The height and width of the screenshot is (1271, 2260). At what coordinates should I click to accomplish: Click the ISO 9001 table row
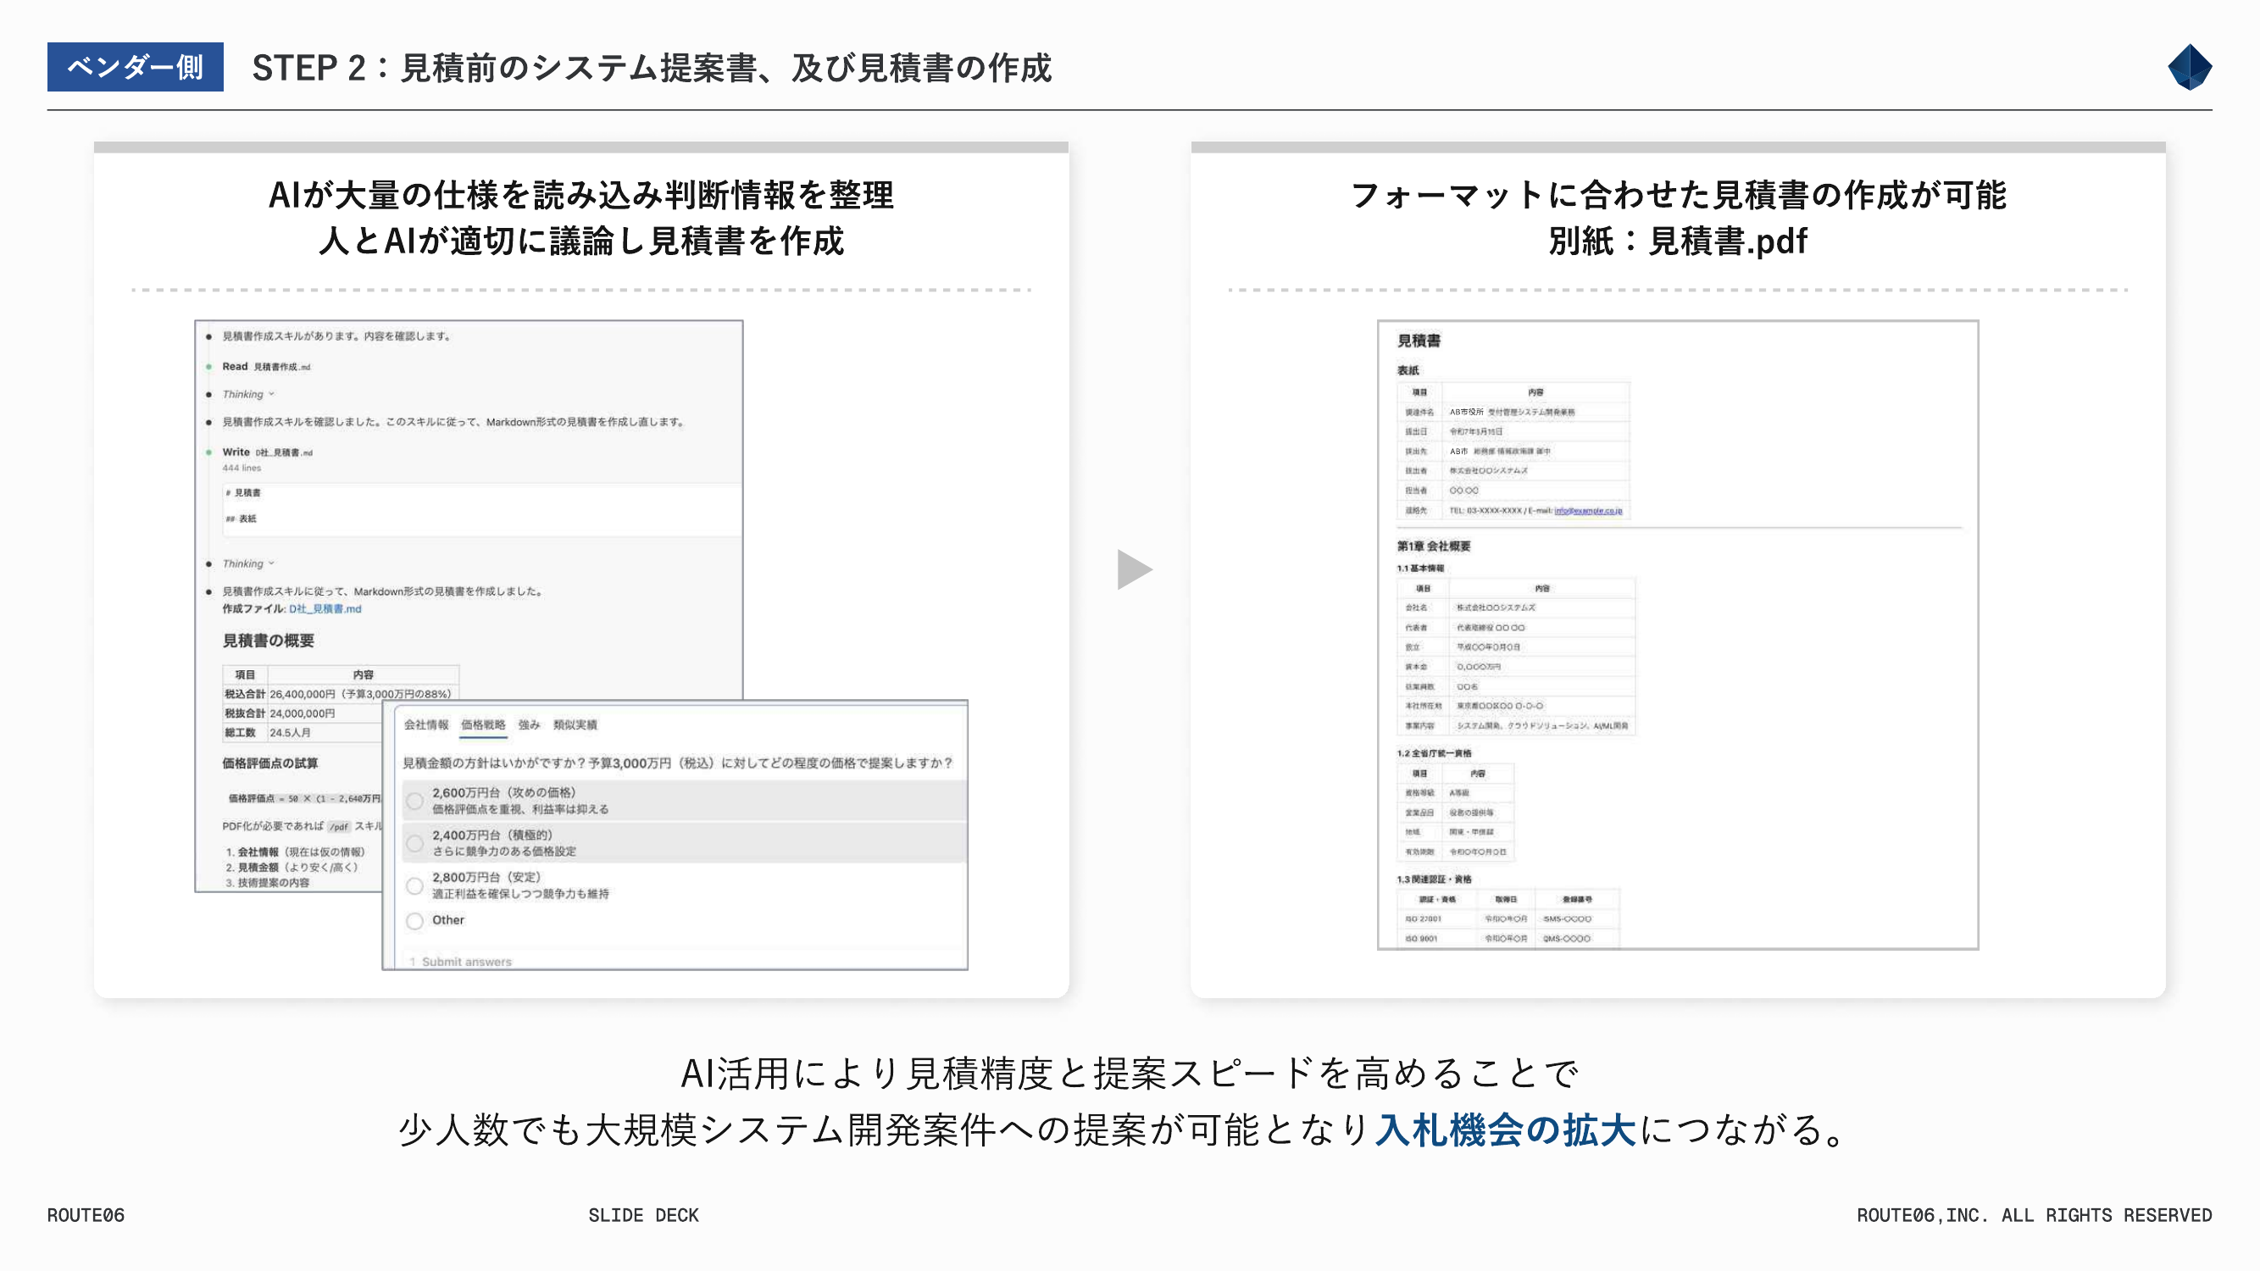1508,939
